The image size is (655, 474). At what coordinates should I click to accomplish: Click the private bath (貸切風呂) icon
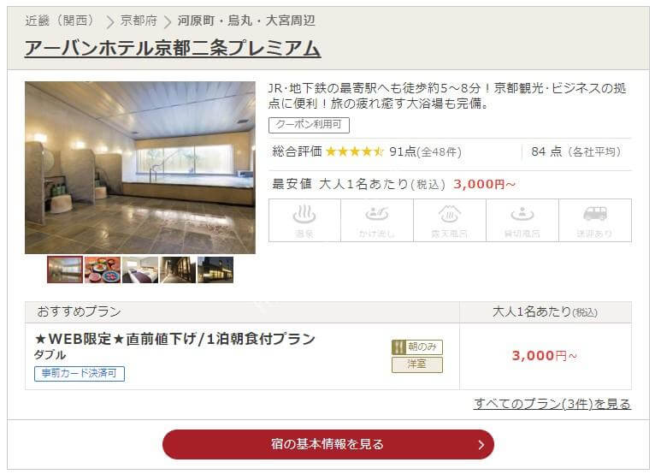click(522, 220)
